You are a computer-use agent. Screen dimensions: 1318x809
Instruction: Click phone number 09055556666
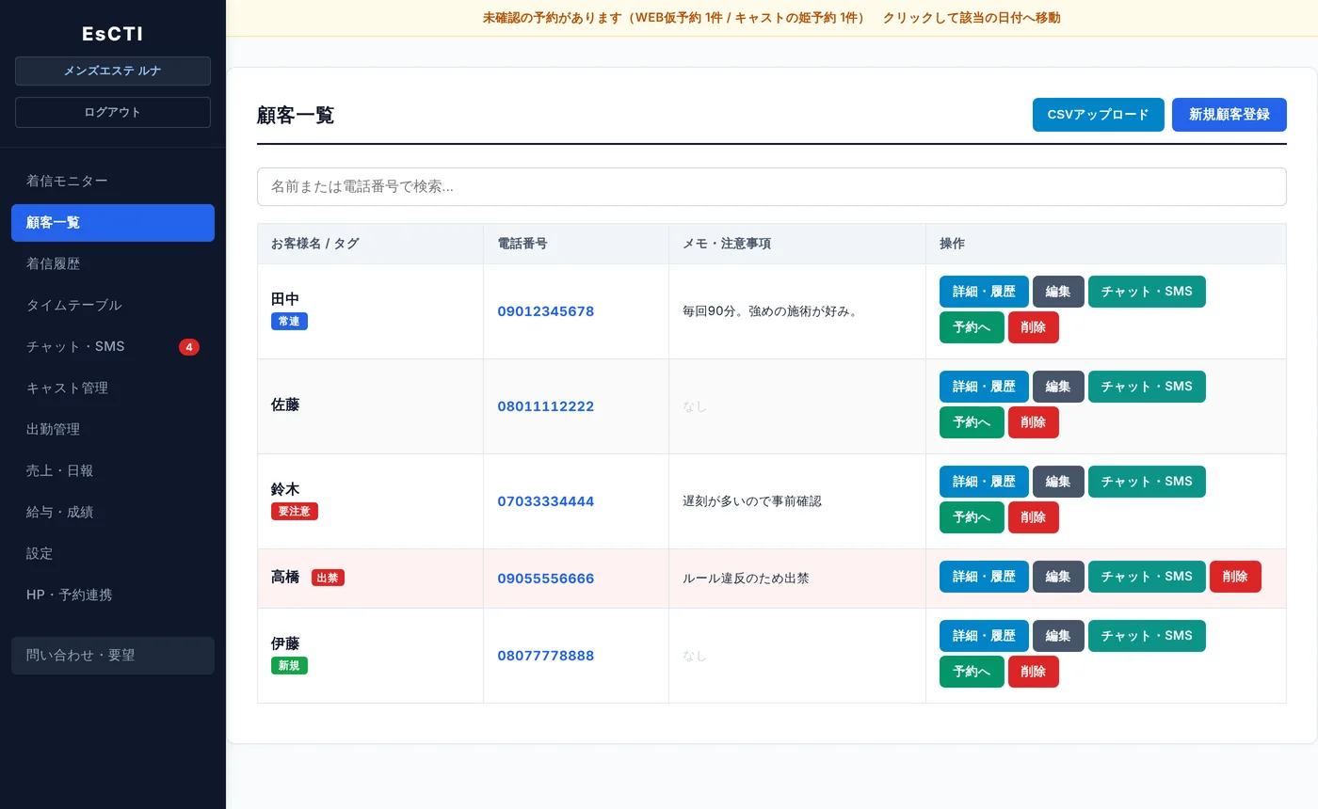pyautogui.click(x=546, y=579)
